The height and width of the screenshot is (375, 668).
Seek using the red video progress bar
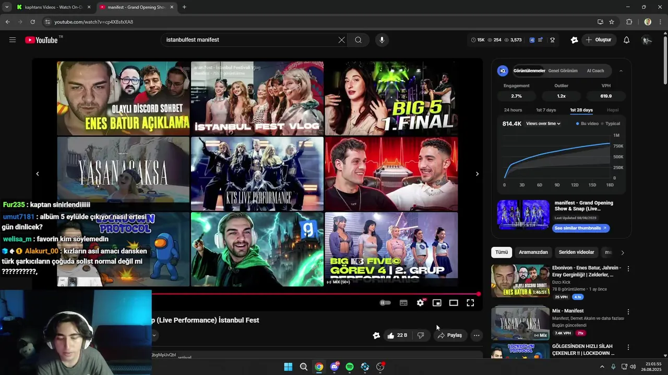coord(315,294)
